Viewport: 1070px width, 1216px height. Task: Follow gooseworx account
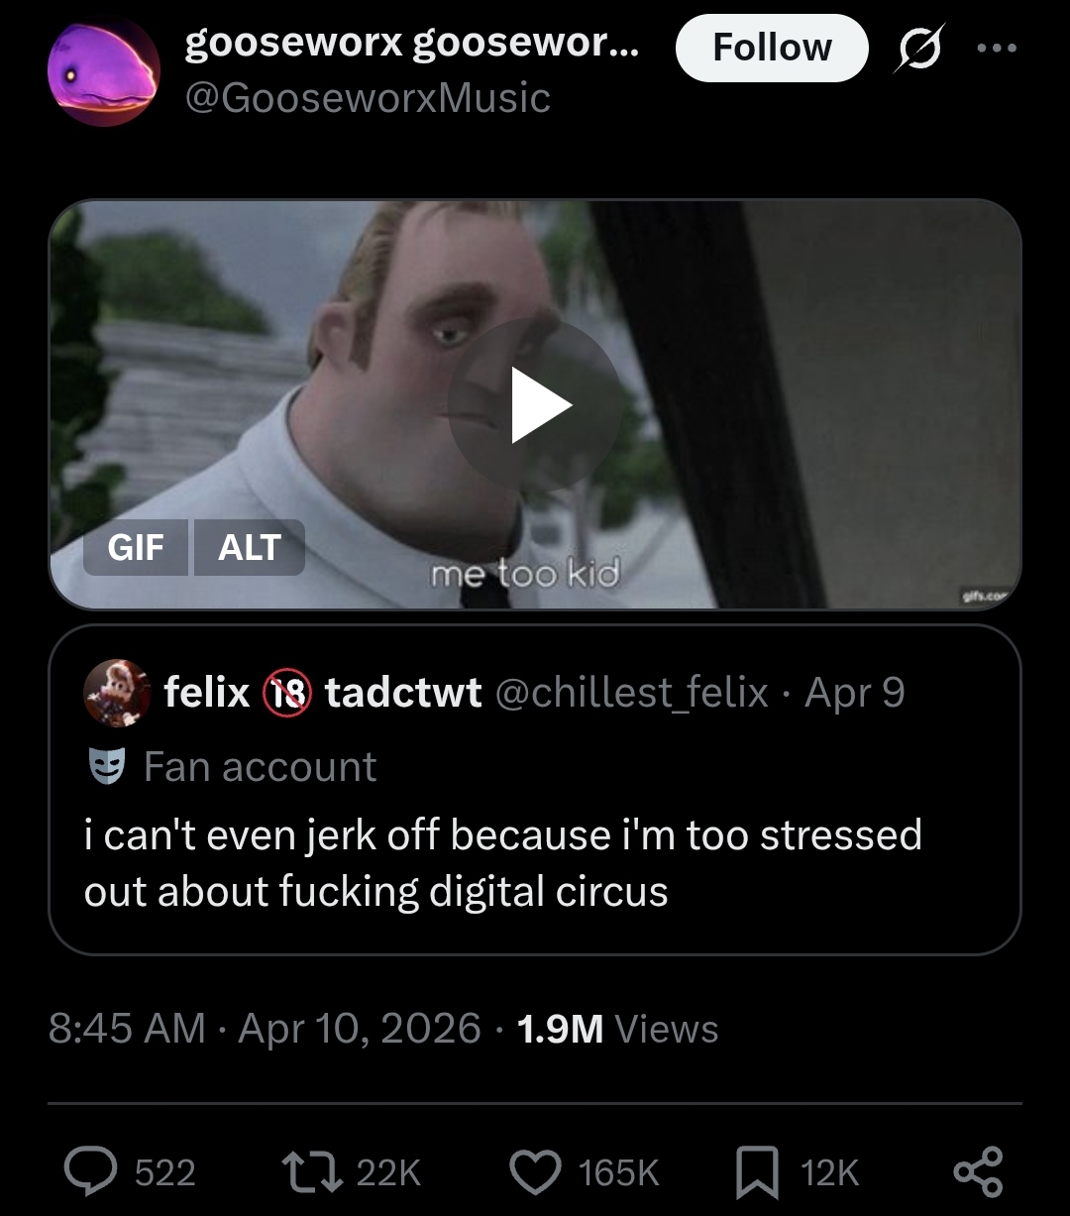tap(772, 48)
